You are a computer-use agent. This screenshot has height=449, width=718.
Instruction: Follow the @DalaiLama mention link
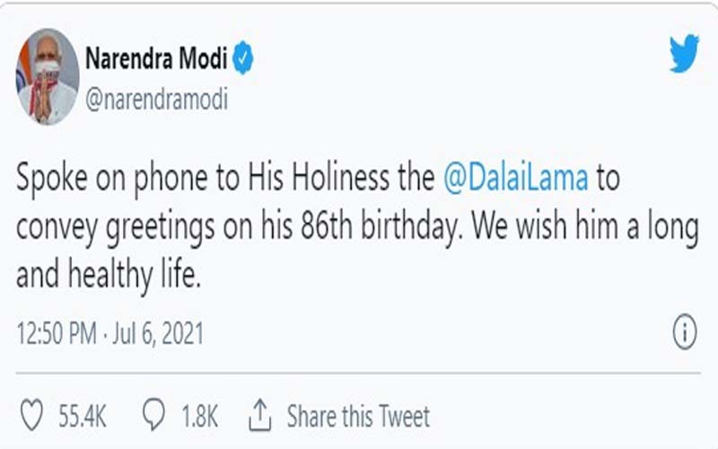(516, 178)
